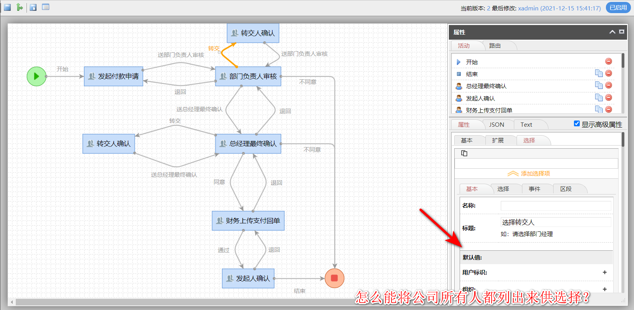Copy the 结束 activity using its copy icon
Viewport: 634px width, 310px height.
click(x=599, y=73)
